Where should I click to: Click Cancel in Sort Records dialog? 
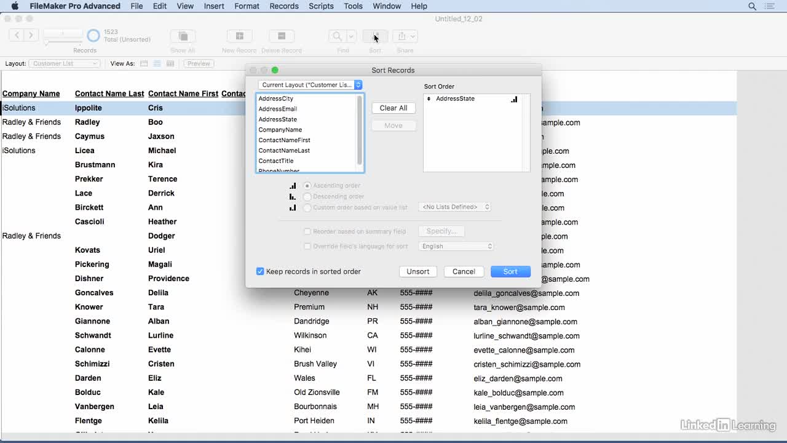coord(464,271)
